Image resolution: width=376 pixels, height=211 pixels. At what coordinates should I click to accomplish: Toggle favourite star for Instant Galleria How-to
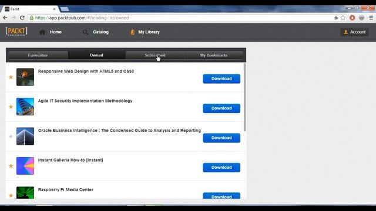[11, 166]
